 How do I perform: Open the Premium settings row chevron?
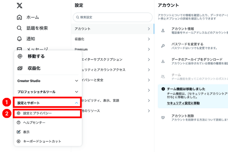149,49
